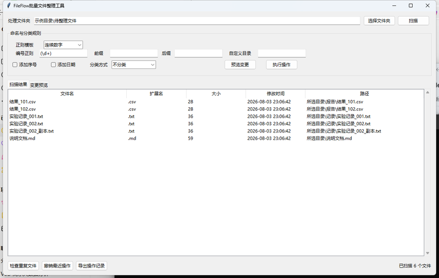The image size is (439, 278).
Task: Click the path 所选目录\报告\结果_101.csv
Action: [335, 102]
